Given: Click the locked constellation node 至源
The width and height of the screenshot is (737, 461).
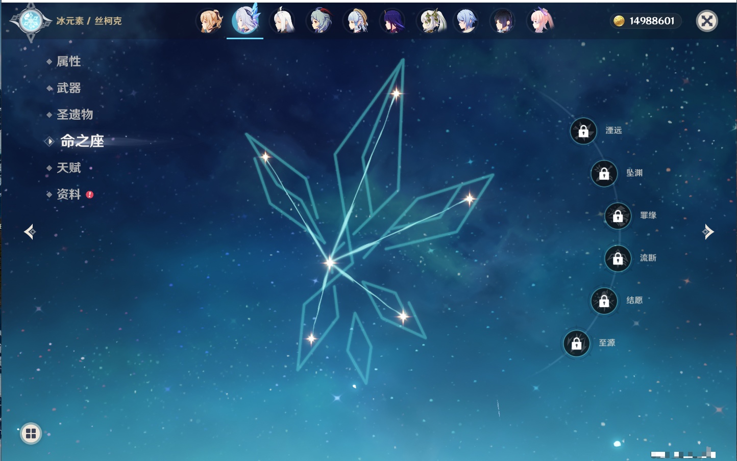Looking at the screenshot, I should pos(577,343).
